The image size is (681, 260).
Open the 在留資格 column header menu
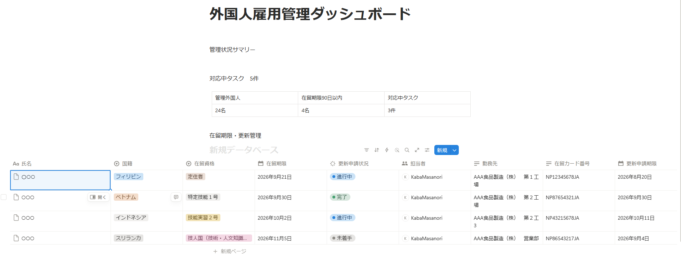219,164
